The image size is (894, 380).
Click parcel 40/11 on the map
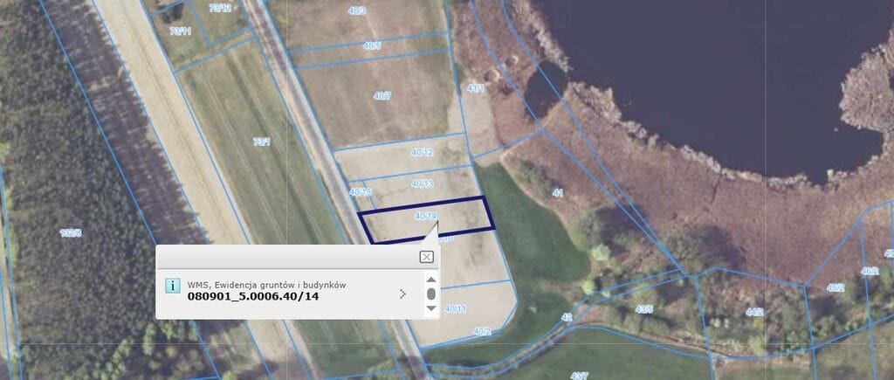tap(456, 308)
